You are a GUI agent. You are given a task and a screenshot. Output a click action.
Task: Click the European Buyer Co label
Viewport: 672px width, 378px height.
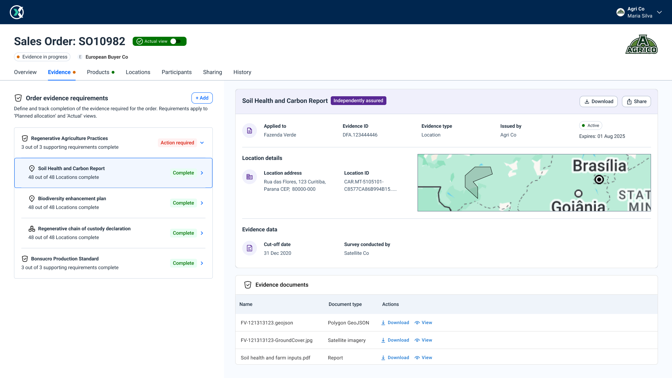point(107,57)
